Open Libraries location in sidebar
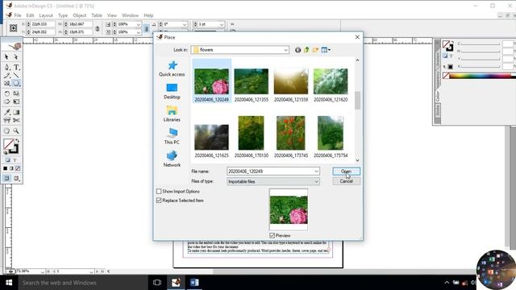 172,114
